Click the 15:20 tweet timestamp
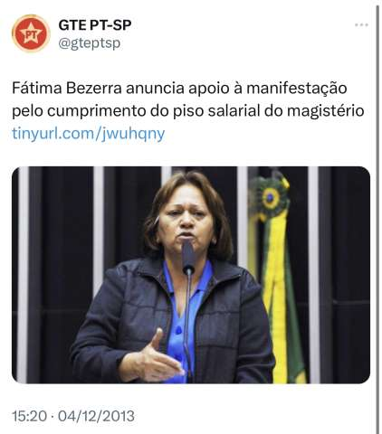382x434 pixels. pyautogui.click(x=30, y=416)
